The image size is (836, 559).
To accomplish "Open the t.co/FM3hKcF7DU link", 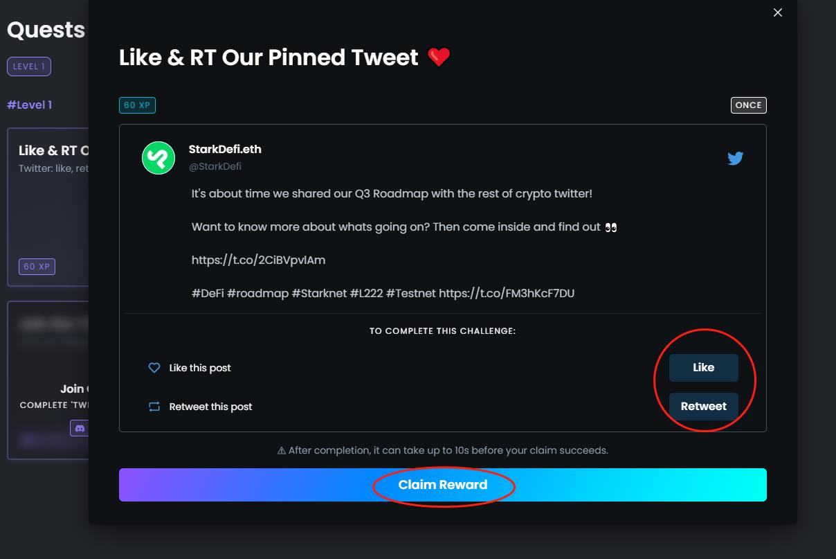I will [x=507, y=293].
